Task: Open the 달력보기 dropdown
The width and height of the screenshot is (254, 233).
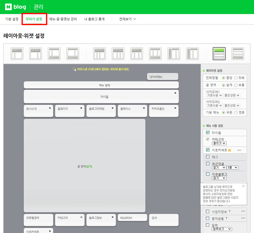Action: coord(222,229)
